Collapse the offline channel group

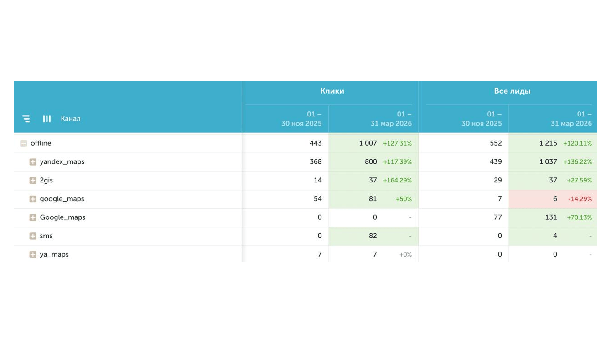coord(24,143)
